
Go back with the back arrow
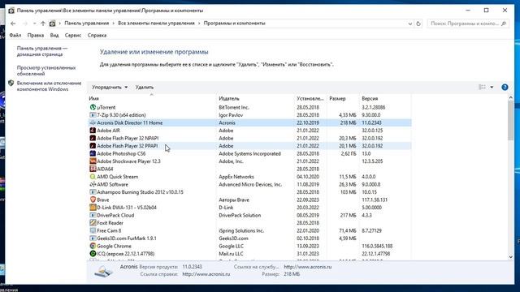tap(13, 24)
